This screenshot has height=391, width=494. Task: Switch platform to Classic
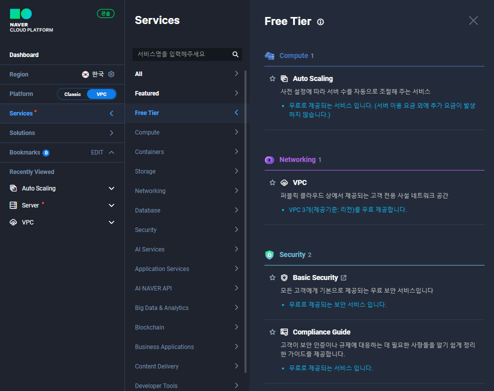[x=72, y=94]
